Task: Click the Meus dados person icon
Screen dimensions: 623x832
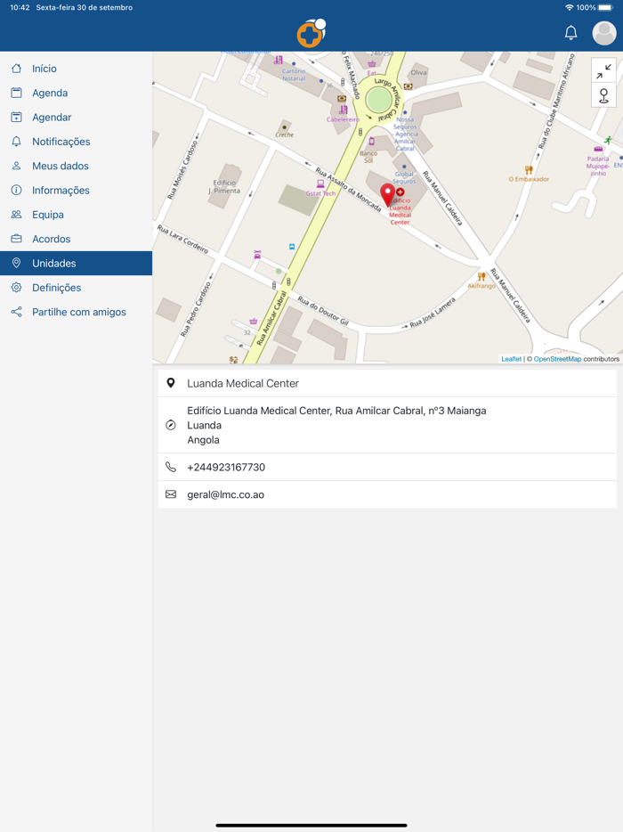Action: click(16, 166)
